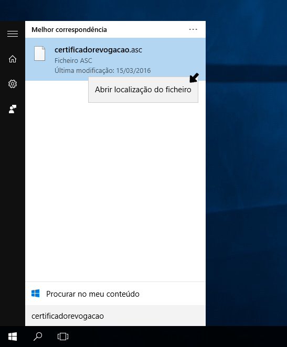Click an empty area of the taskbar
The height and width of the screenshot is (347, 287).
point(177,337)
